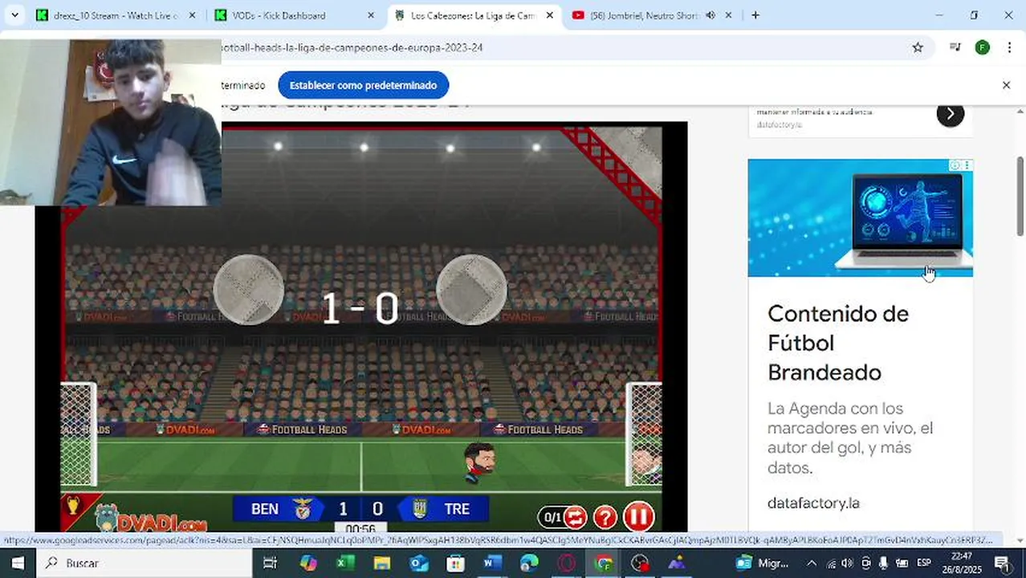
Task: Click the ad's black arrow button
Action: coord(950,114)
